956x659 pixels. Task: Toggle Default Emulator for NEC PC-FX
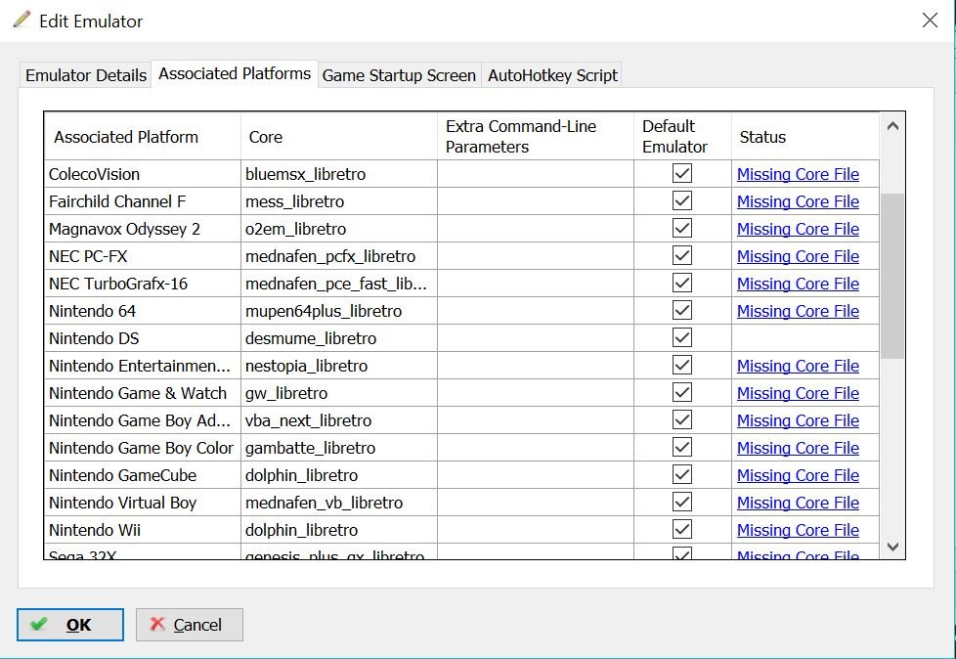682,255
